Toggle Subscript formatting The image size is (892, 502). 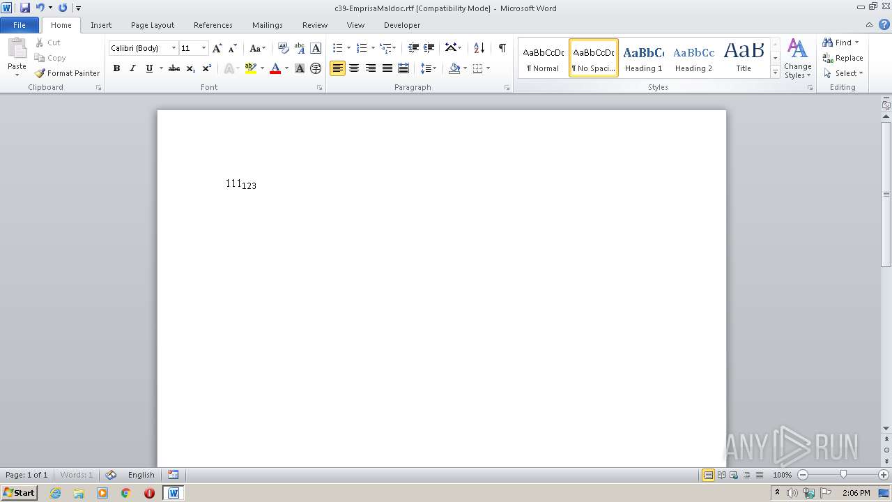tap(191, 68)
